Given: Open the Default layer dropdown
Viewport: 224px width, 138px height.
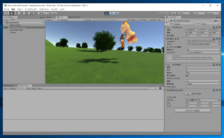Looking at the screenshot, I should tap(211, 24).
